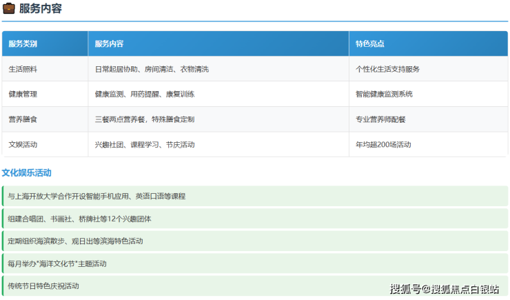
Task: Click the 合唱团、书画社 interest groups item
Action: click(x=79, y=219)
